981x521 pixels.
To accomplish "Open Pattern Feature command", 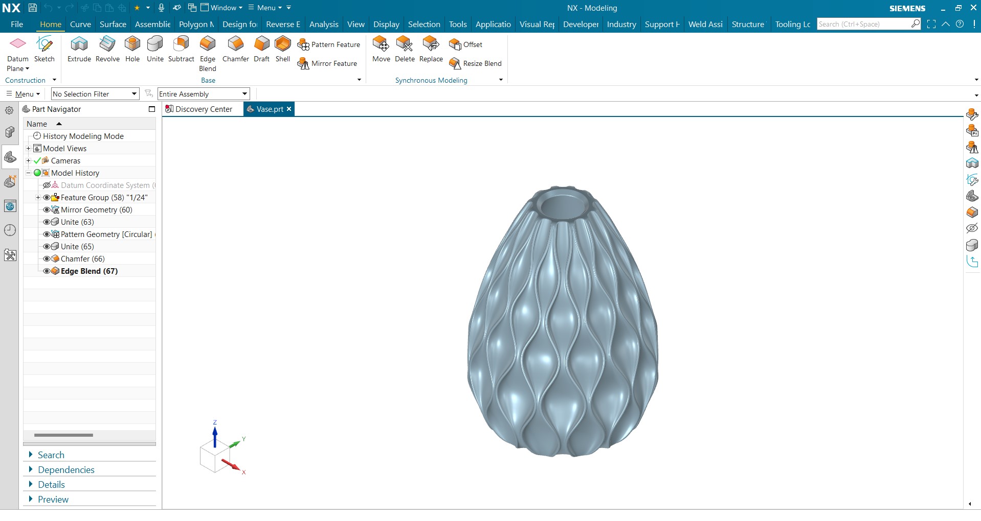I will [329, 44].
